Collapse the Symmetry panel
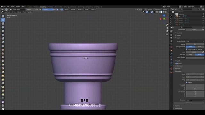 point(178,71)
